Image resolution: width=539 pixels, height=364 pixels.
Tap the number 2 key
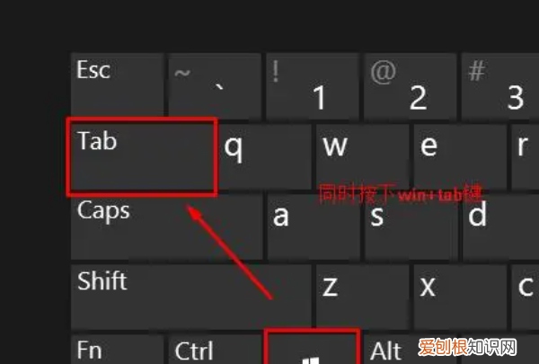pos(411,84)
